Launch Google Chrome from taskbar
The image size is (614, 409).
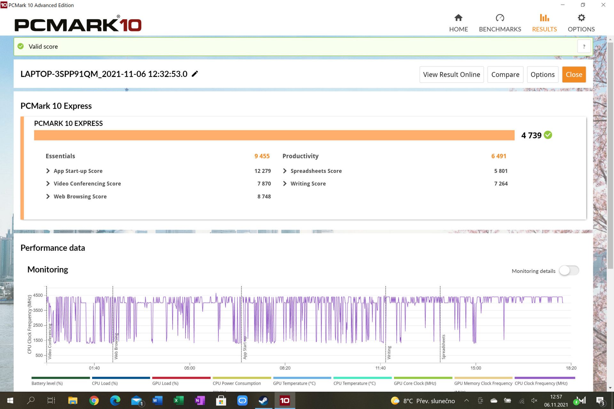point(94,400)
